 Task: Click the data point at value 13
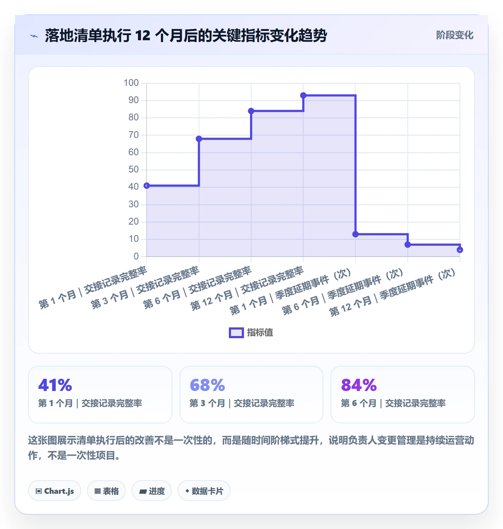click(x=356, y=234)
